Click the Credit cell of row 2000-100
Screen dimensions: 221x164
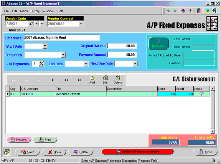pos(185,94)
